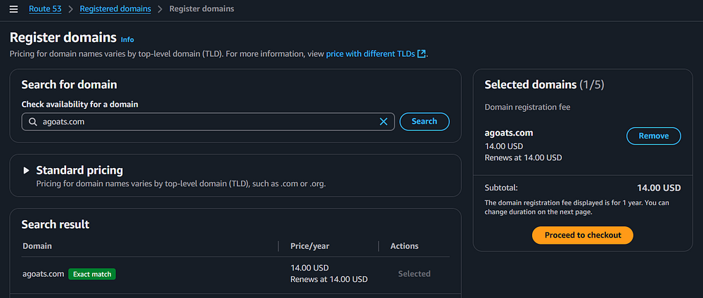Expand the Standard pricing section
This screenshot has width=703, height=298.
coord(27,170)
